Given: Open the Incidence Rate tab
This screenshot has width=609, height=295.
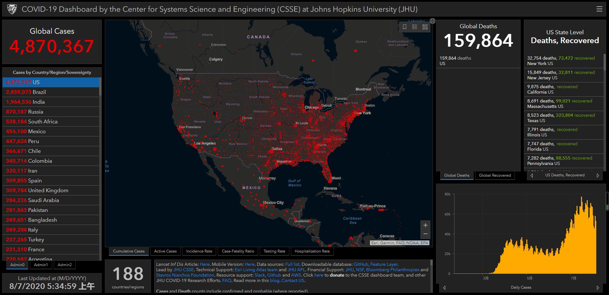Looking at the screenshot, I should 199,251.
